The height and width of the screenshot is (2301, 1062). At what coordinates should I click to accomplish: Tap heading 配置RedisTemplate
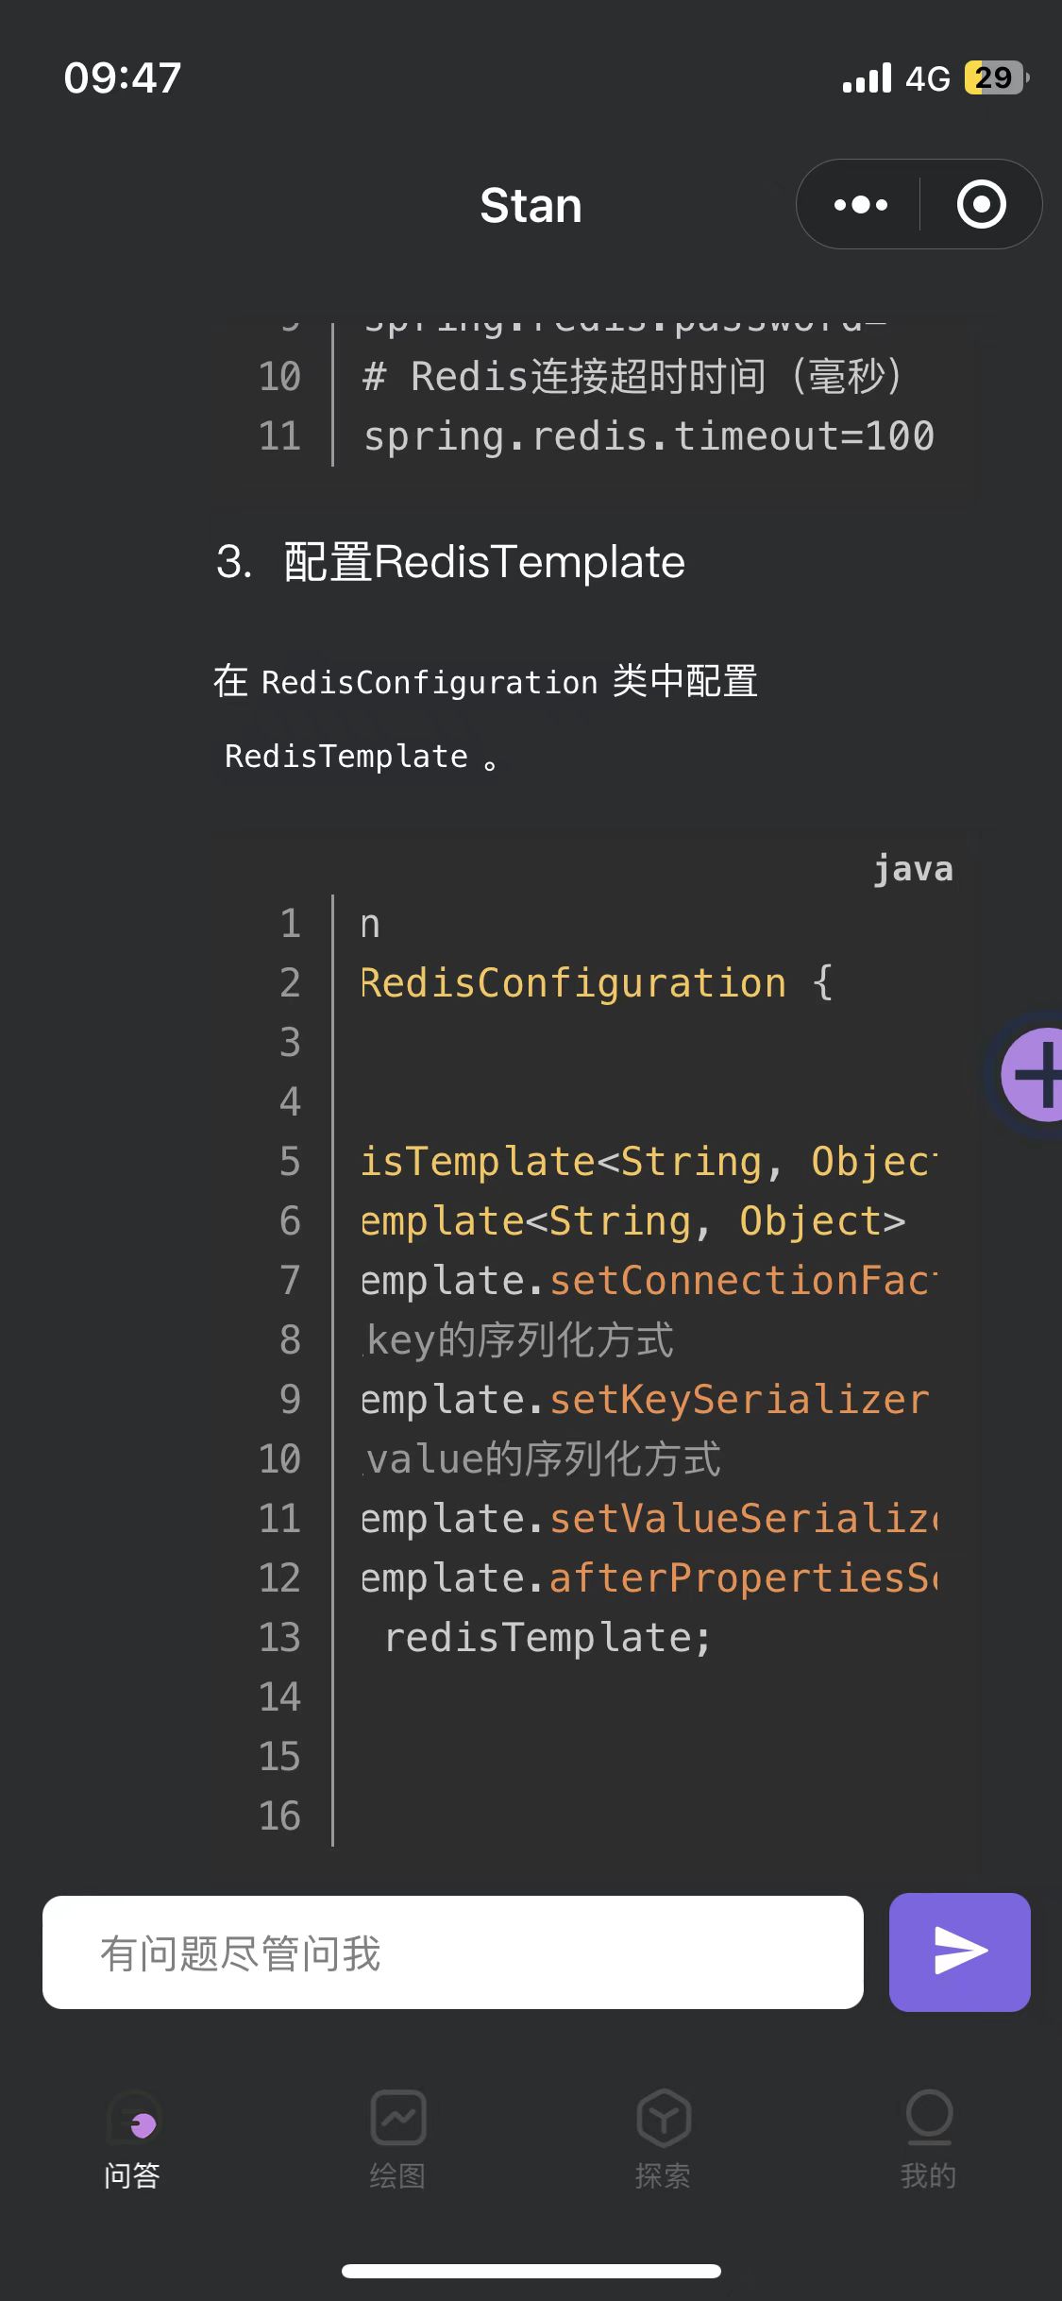click(x=484, y=562)
